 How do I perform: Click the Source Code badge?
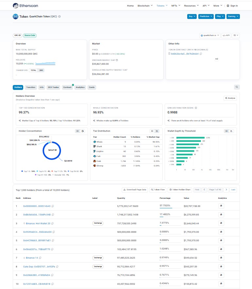tap(30, 35)
